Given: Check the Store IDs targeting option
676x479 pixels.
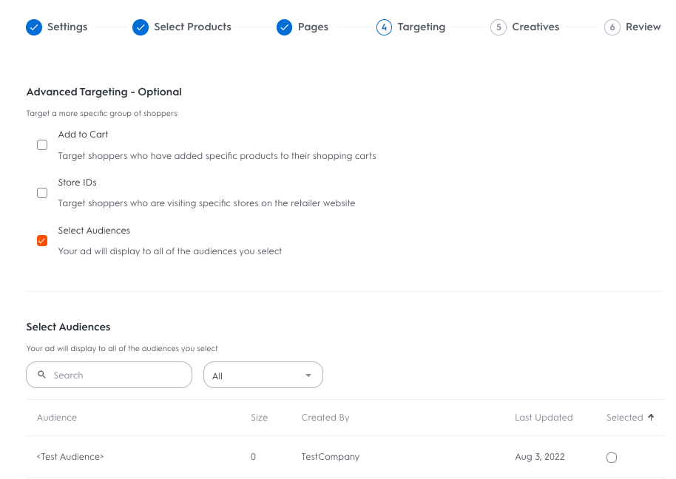Looking at the screenshot, I should (42, 193).
